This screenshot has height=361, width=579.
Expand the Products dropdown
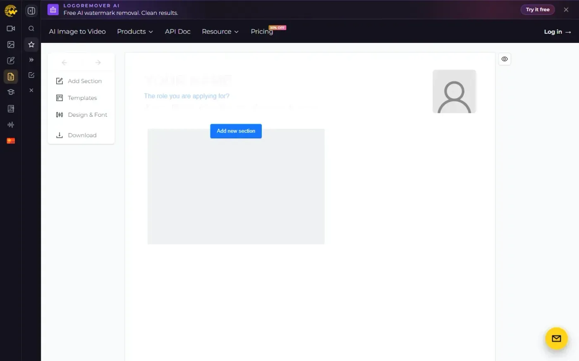point(135,31)
